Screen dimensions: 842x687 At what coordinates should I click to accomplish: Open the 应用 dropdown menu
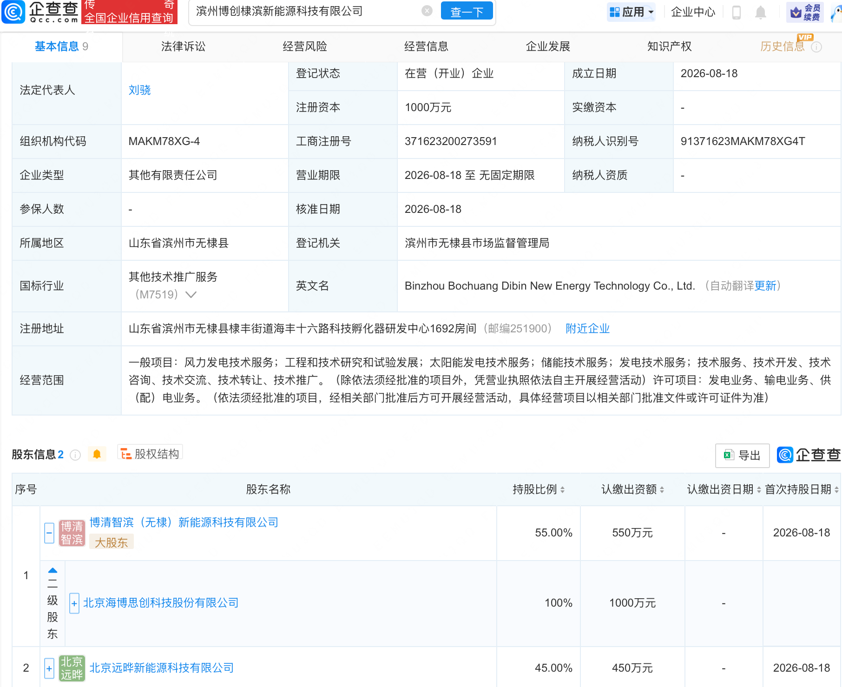[631, 12]
